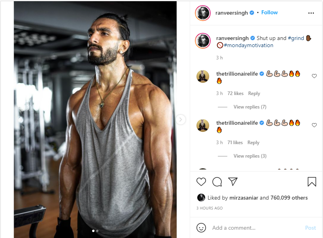
Task: Follow ranveersingh
Action: pos(270,13)
